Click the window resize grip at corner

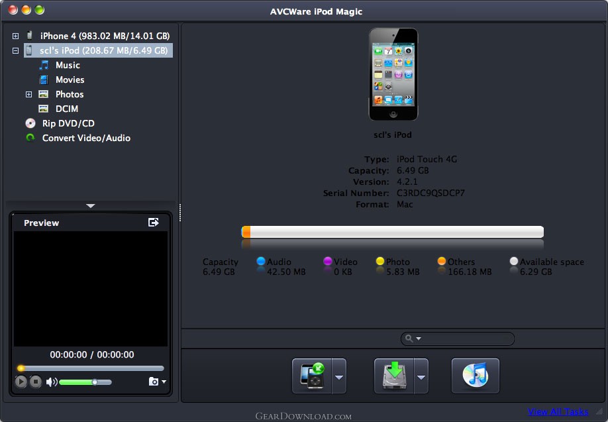599,413
